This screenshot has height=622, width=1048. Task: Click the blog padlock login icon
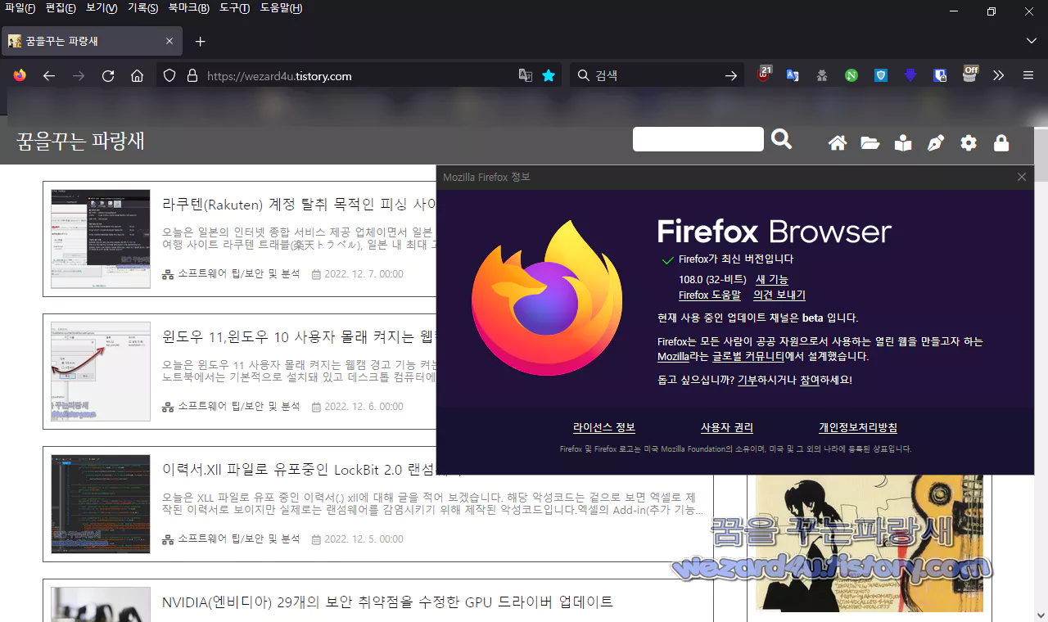[1001, 143]
